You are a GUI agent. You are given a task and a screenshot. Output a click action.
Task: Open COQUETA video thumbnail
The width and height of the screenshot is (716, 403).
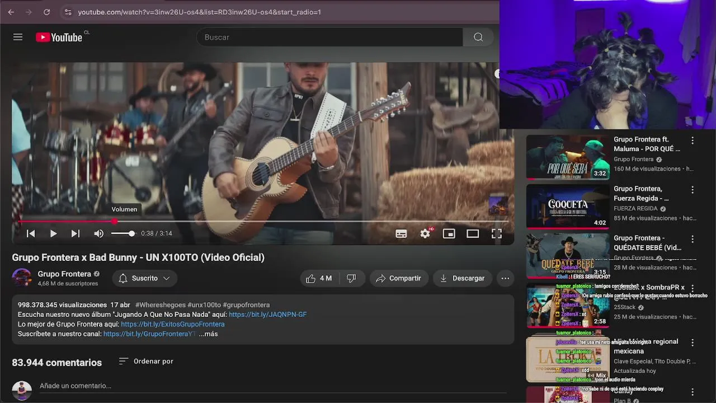(x=568, y=207)
